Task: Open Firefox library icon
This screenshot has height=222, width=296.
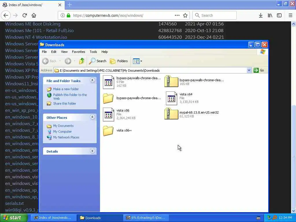Action: click(270, 15)
